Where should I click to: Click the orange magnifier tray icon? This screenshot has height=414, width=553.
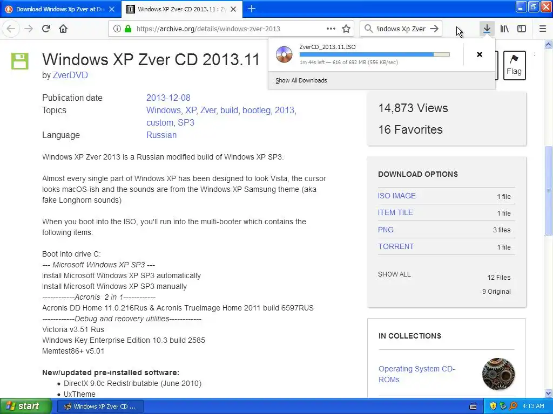click(514, 406)
